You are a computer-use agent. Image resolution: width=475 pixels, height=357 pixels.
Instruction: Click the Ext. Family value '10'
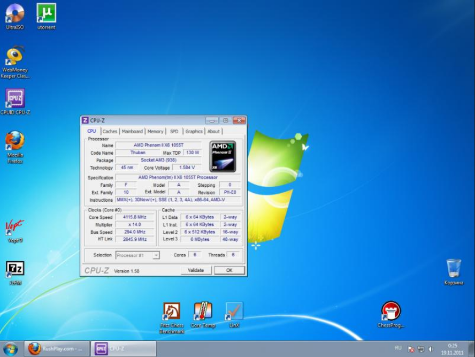click(x=126, y=192)
